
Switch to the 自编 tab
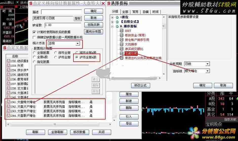pos(146,12)
